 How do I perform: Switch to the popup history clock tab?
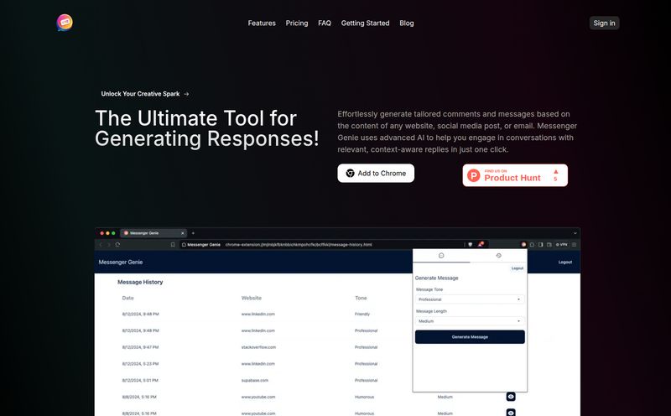[498, 256]
